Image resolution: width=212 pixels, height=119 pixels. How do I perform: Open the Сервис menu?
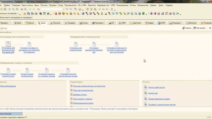pos(153,5)
